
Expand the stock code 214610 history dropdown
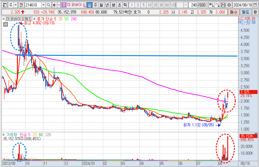pyautogui.click(x=43, y=5)
